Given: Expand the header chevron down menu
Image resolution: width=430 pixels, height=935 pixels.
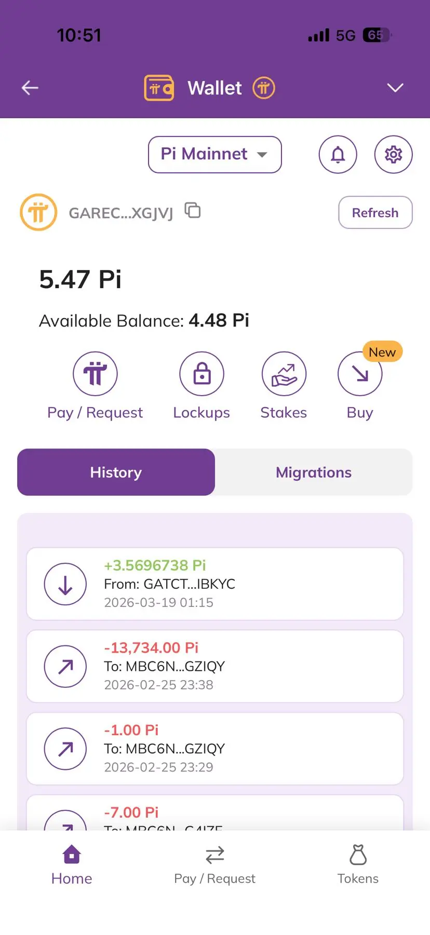Looking at the screenshot, I should point(395,88).
